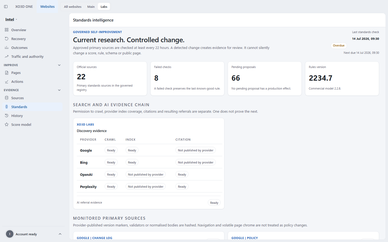Click the Pending proposals card showing 66
This screenshot has height=242, width=388.
click(265, 79)
